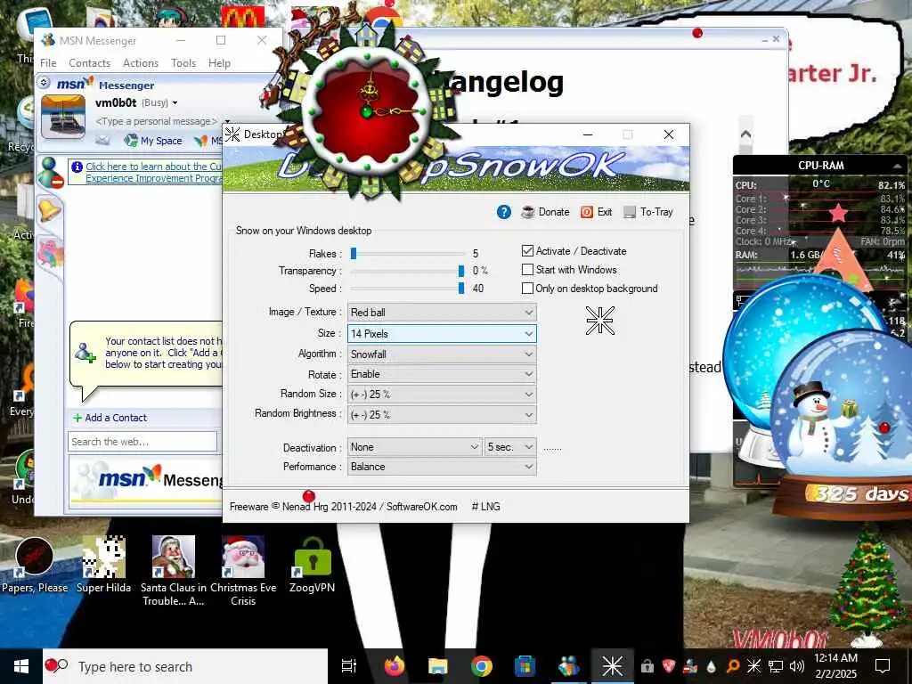This screenshot has width=912, height=684.
Task: Open Santa Claus in Trouble desktop shortcut
Action: (x=174, y=571)
